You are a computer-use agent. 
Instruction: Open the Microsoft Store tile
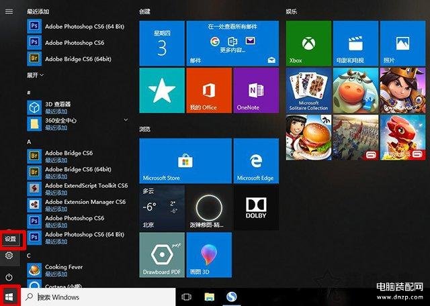click(185, 161)
